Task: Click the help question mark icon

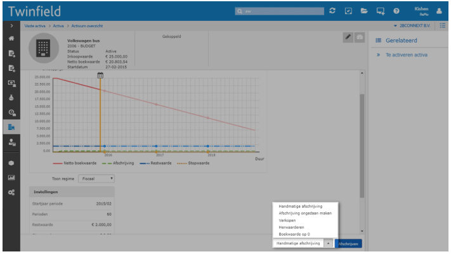Action: coord(396,11)
